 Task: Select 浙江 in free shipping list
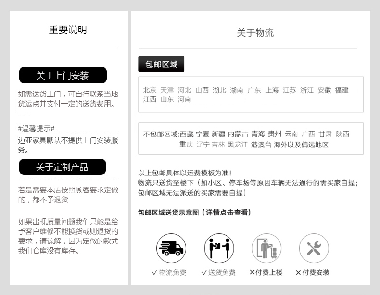click(x=307, y=90)
